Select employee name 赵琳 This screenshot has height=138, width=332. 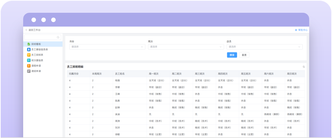(118, 108)
